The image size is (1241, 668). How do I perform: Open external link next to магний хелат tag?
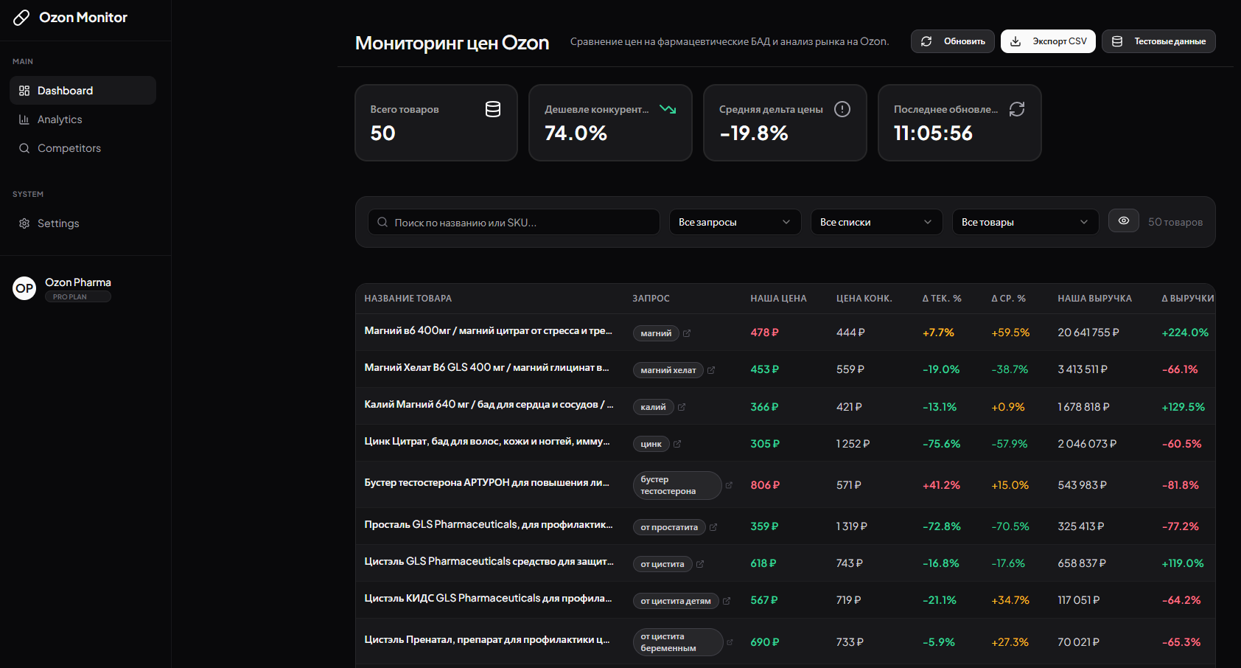coord(711,370)
